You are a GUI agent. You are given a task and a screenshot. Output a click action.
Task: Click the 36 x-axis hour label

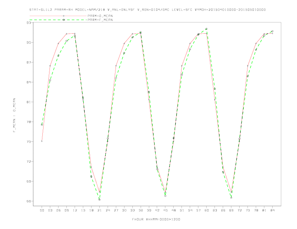(141, 210)
